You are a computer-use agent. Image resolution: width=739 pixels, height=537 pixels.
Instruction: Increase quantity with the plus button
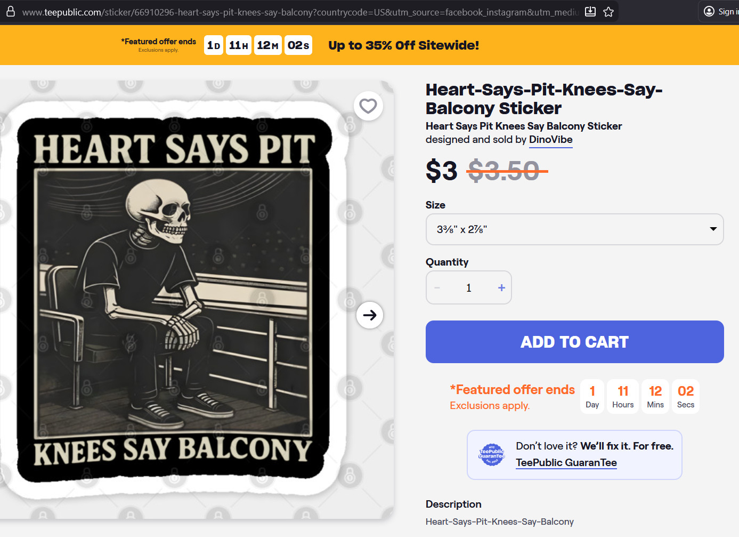501,288
